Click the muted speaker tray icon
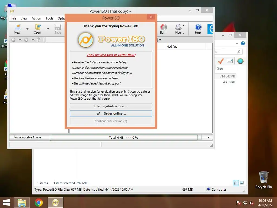 pyautogui.click(x=252, y=203)
